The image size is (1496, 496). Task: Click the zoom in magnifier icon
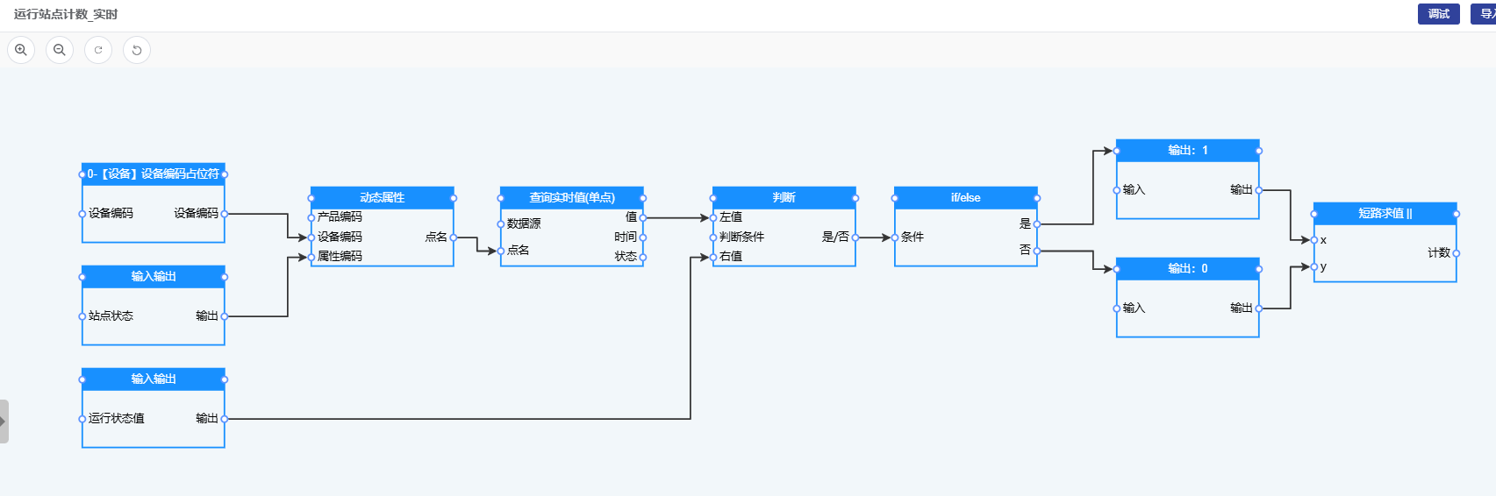coord(21,50)
